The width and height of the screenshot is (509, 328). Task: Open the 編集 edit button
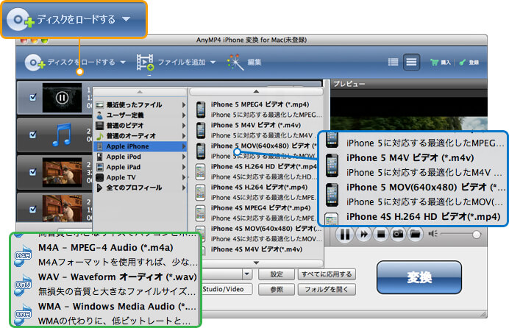254,63
